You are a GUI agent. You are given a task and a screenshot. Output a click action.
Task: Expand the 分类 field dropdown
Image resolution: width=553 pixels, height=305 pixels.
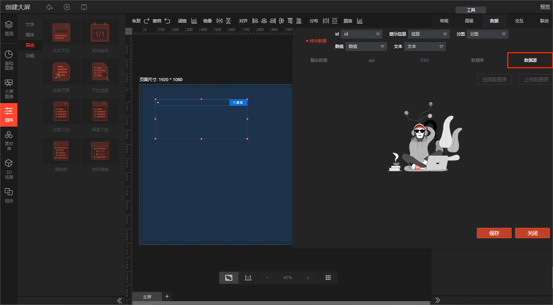(487, 34)
